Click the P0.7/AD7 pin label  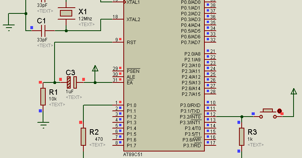pos(191,43)
